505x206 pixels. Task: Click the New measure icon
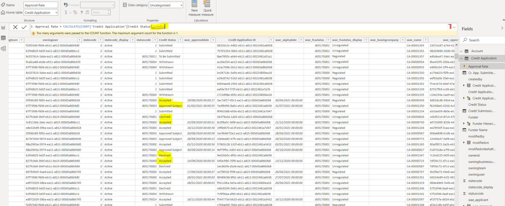[194, 4]
